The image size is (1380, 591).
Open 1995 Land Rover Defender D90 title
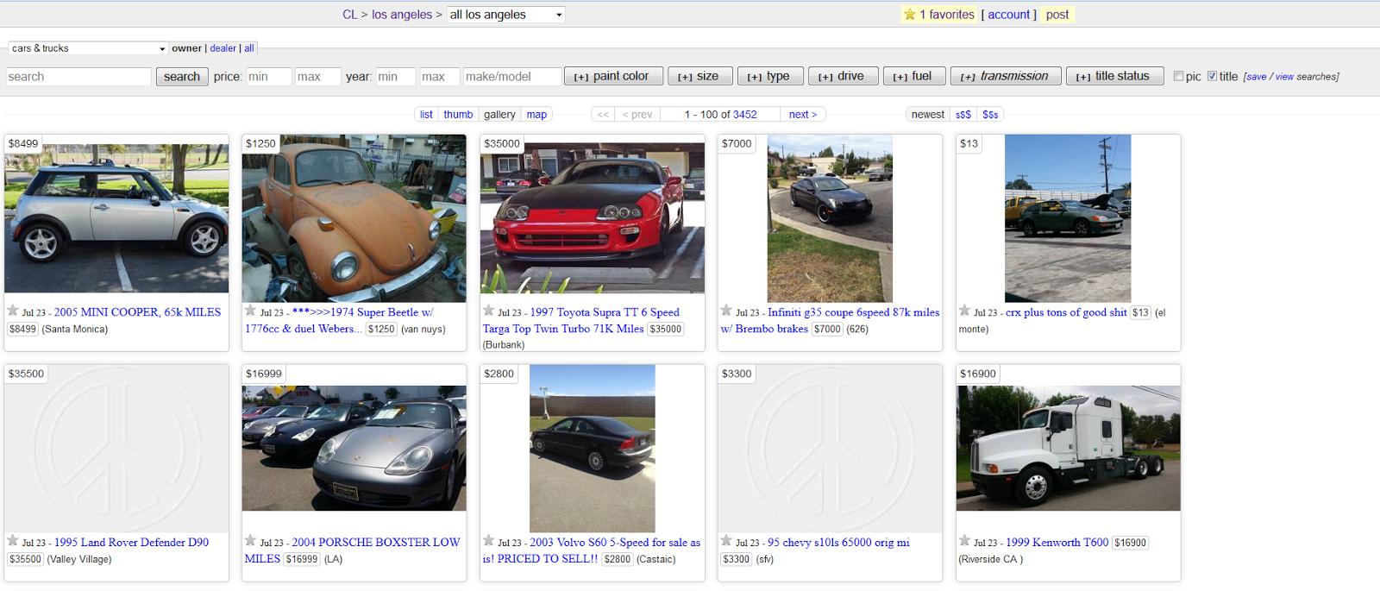131,542
